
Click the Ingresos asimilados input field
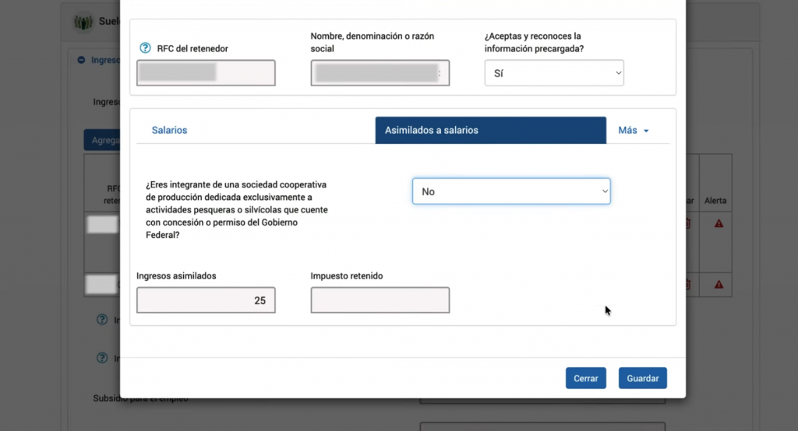pyautogui.click(x=206, y=300)
